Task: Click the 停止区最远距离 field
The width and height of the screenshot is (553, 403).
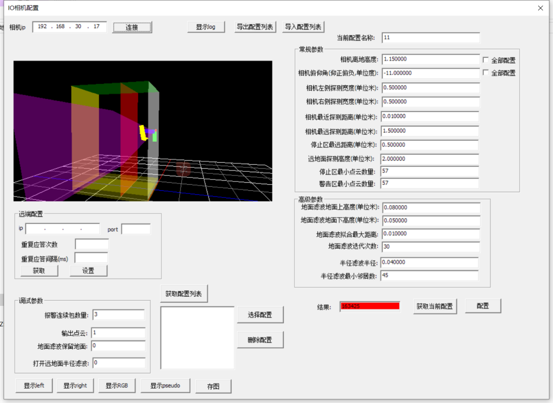Action: (x=430, y=145)
